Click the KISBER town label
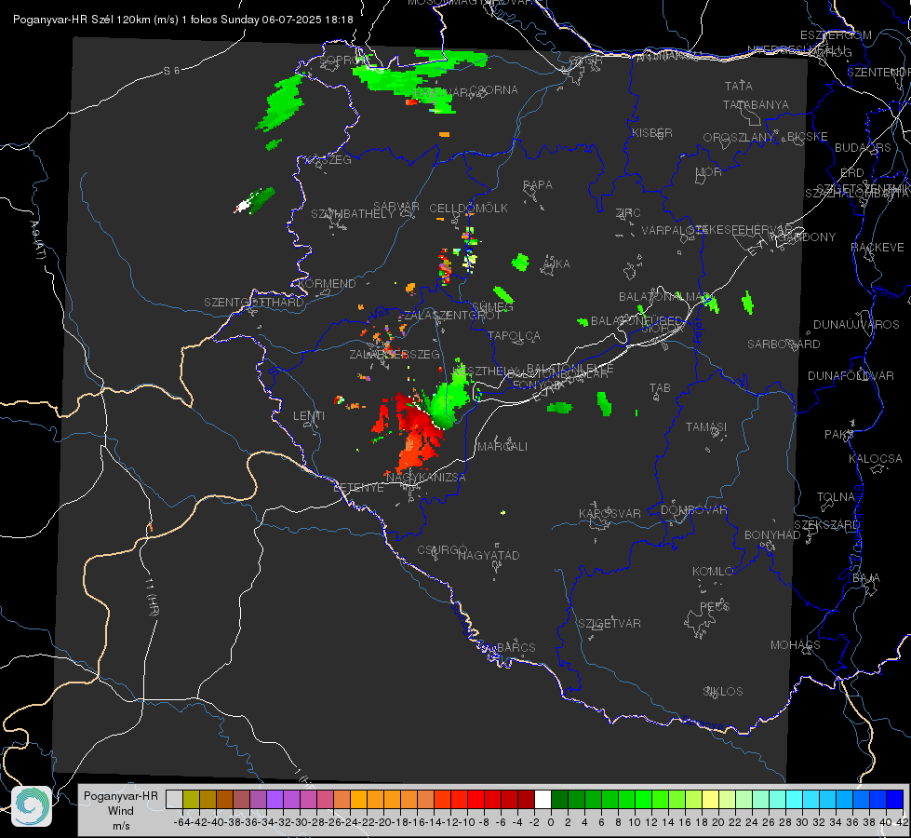Viewport: 911px width, 838px height. coord(652,133)
